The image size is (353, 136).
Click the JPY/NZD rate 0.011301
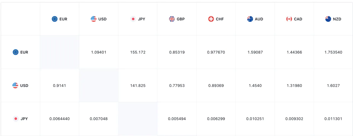coord(333,119)
